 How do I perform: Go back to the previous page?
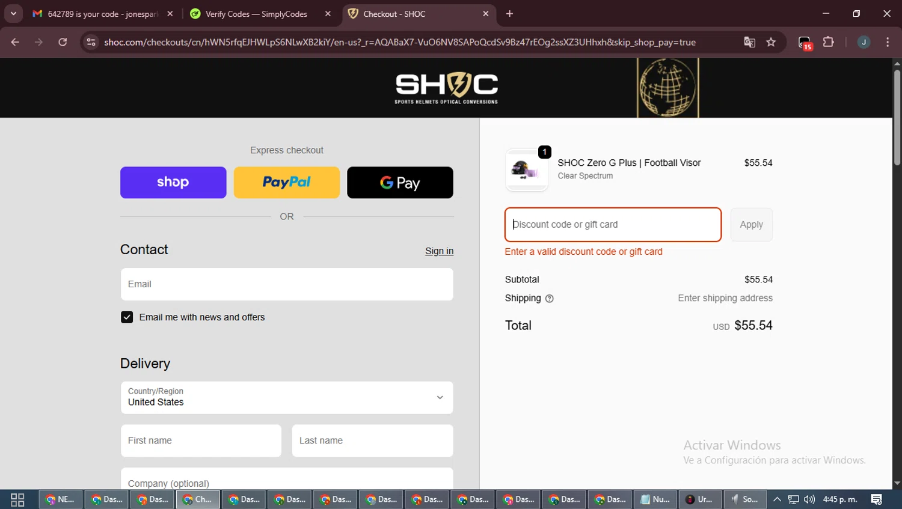coord(15,42)
